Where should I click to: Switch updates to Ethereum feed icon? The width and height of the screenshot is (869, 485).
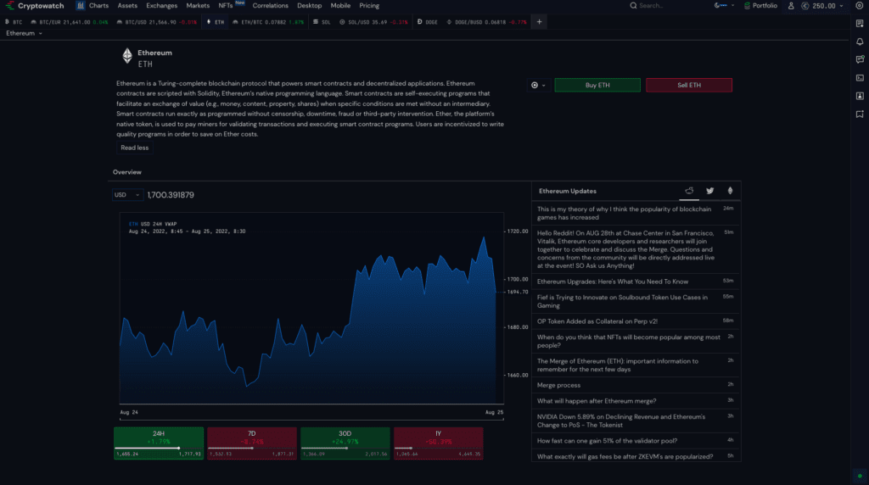tap(730, 191)
